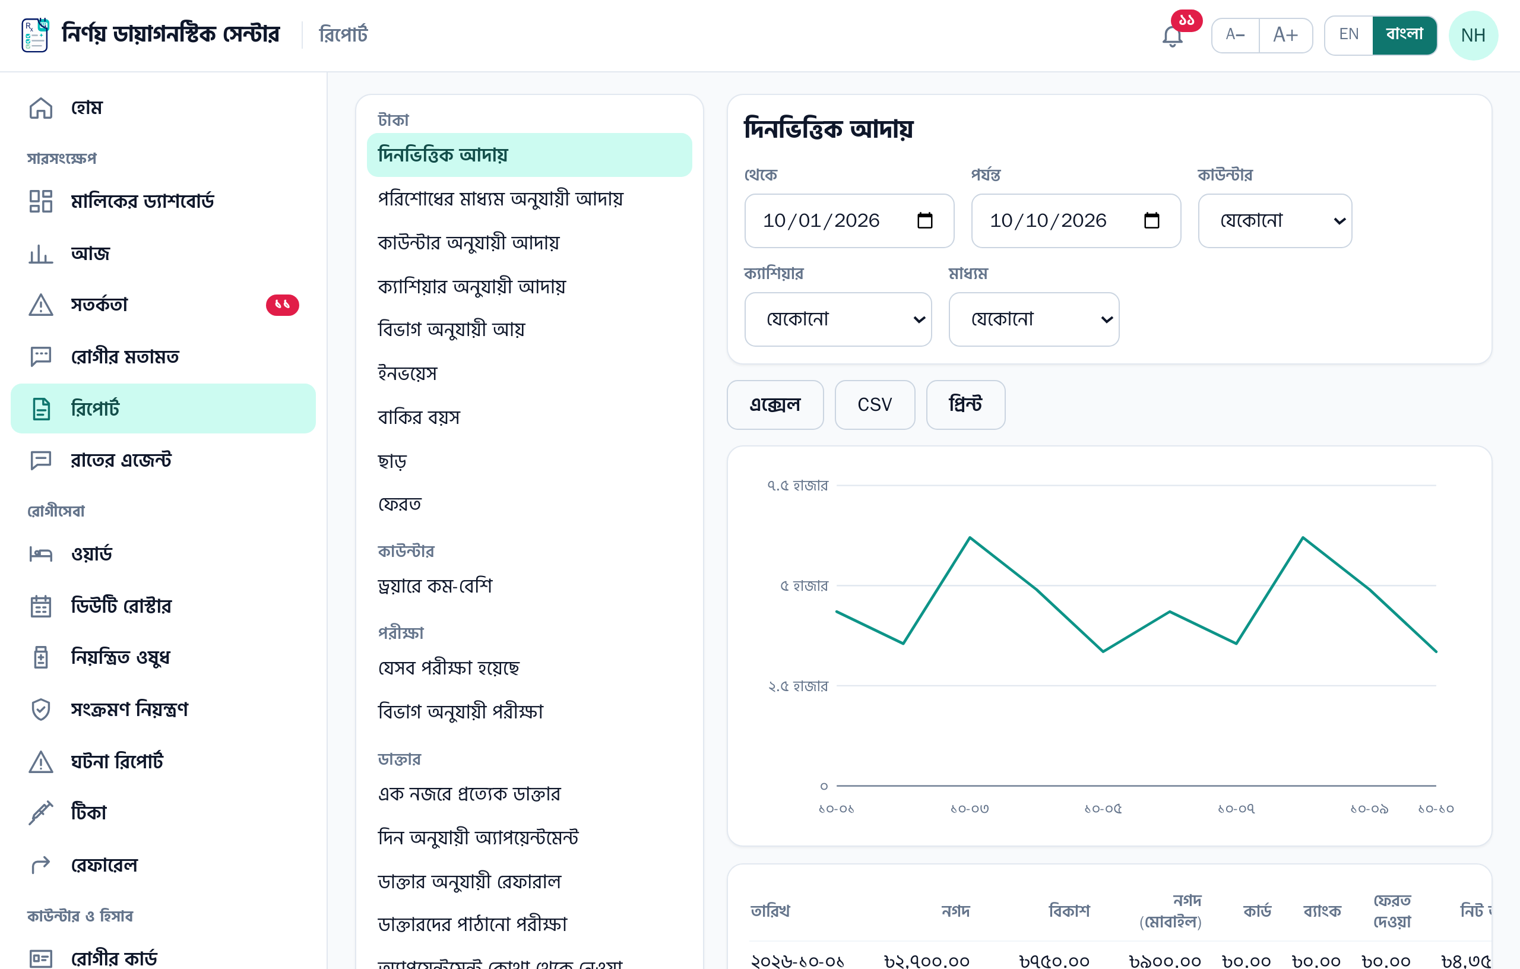Open the কাউন্টার dropdown
1520x969 pixels.
pyautogui.click(x=1274, y=220)
